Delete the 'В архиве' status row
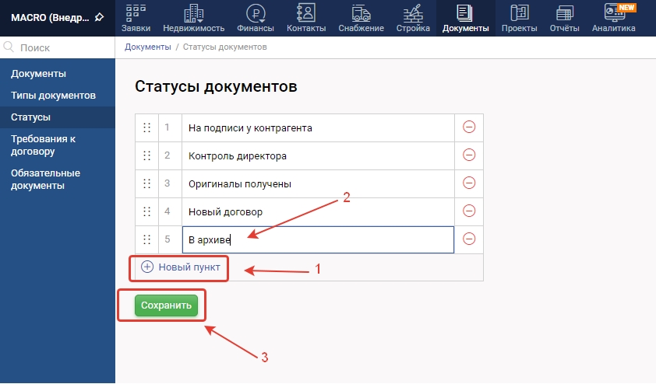This screenshot has width=656, height=384. [469, 239]
